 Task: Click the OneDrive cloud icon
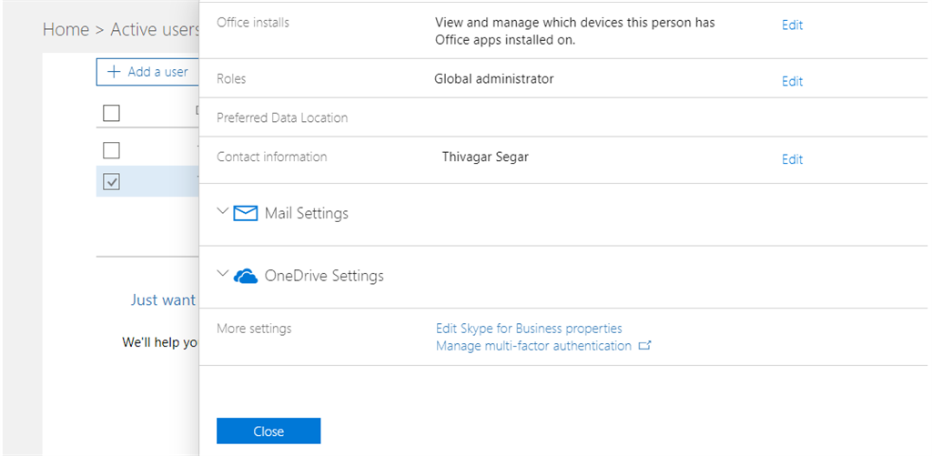tap(246, 276)
